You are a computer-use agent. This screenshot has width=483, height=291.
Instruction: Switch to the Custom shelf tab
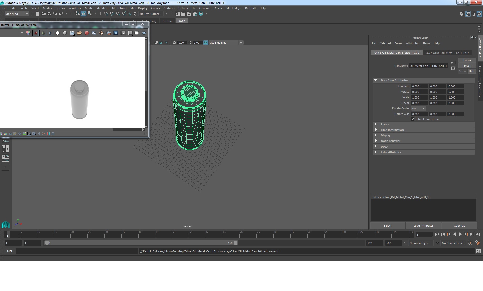(x=167, y=21)
